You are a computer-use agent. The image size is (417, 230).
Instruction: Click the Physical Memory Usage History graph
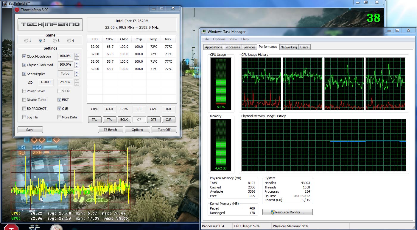[323, 145]
